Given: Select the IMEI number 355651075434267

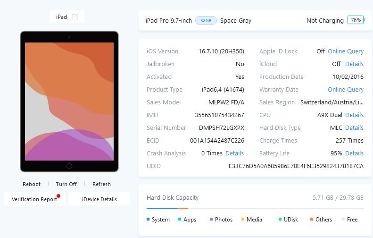Looking at the screenshot, I should click(219, 115).
